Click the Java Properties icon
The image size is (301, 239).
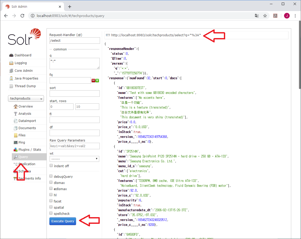pos(11,78)
